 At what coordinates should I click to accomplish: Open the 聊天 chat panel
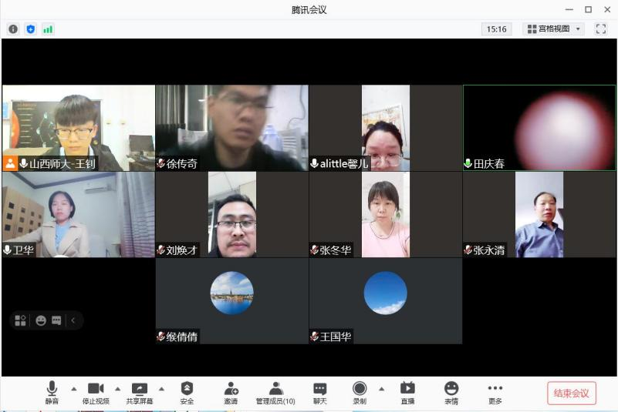pos(320,393)
